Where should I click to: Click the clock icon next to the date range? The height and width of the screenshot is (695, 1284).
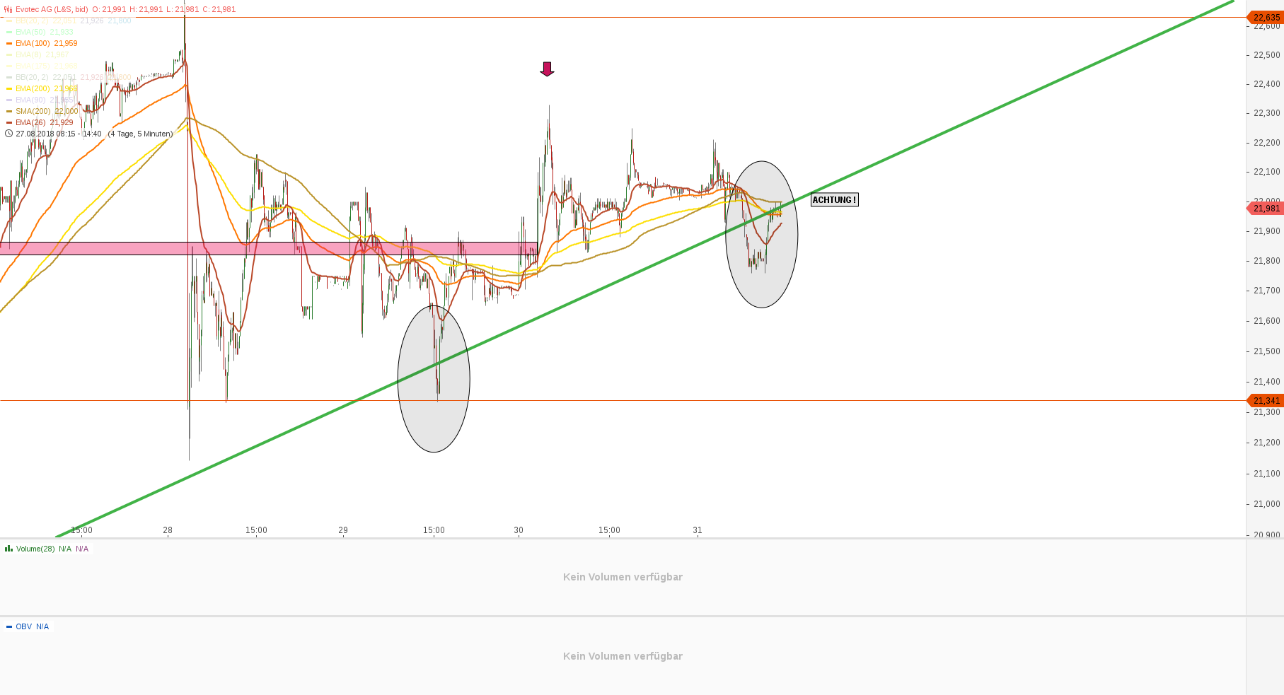(x=8, y=133)
